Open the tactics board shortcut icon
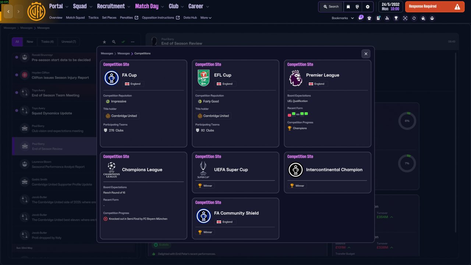This screenshot has height=265, width=471. click(378, 18)
